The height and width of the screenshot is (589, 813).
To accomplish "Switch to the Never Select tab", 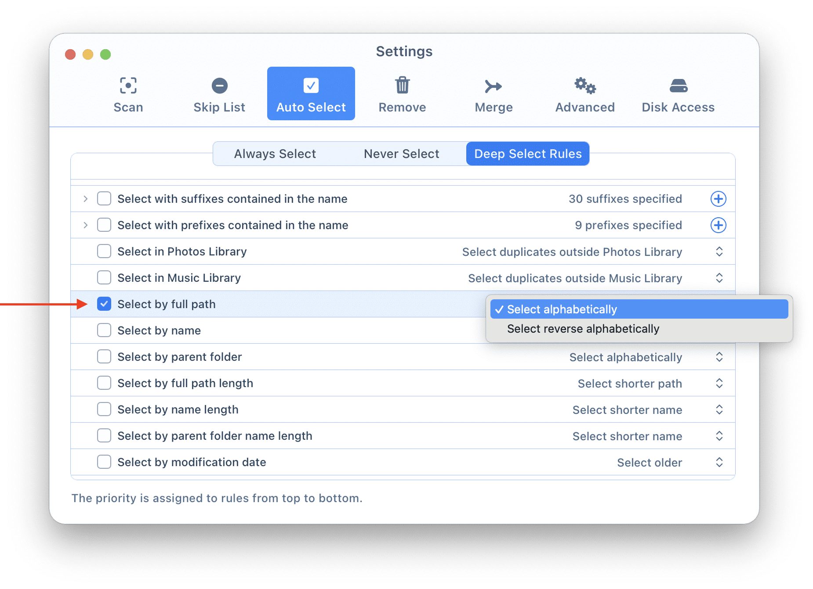I will (x=401, y=154).
